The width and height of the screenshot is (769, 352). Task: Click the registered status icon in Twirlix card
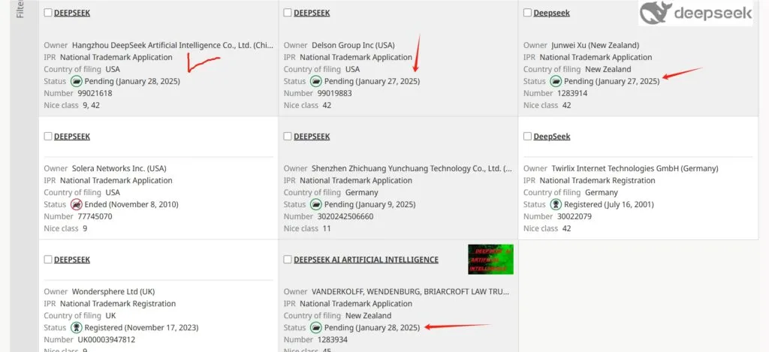(x=556, y=204)
